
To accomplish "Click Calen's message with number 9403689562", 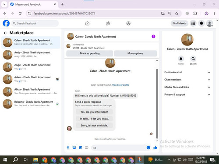I will point(106,96).
